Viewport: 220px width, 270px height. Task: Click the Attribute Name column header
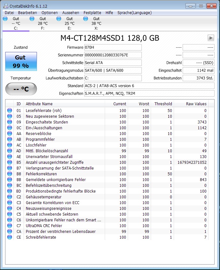[x=64, y=104]
